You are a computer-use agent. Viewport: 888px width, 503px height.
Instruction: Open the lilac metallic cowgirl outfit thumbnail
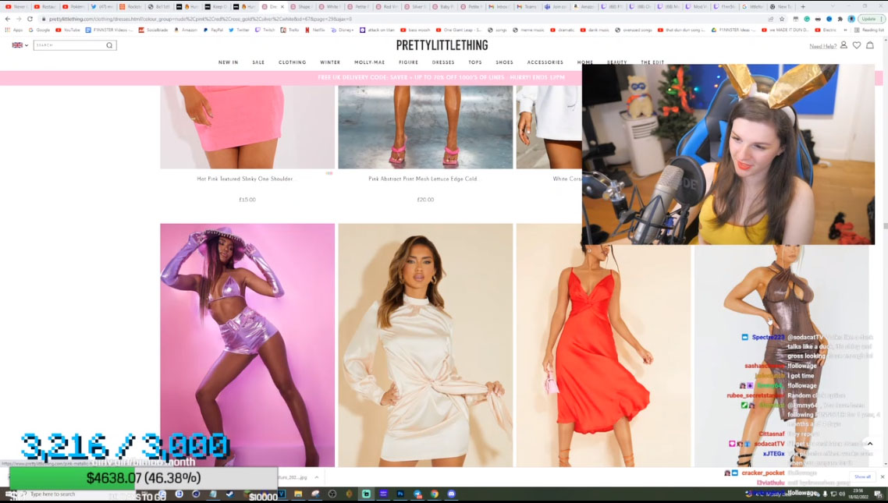247,345
